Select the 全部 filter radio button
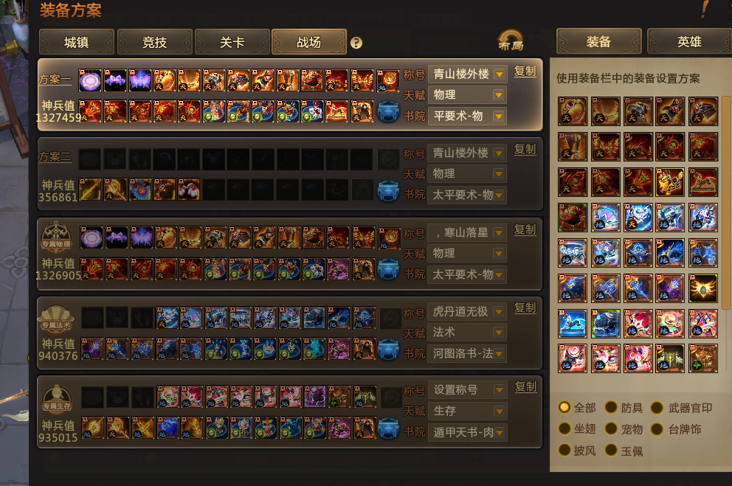 coord(564,408)
